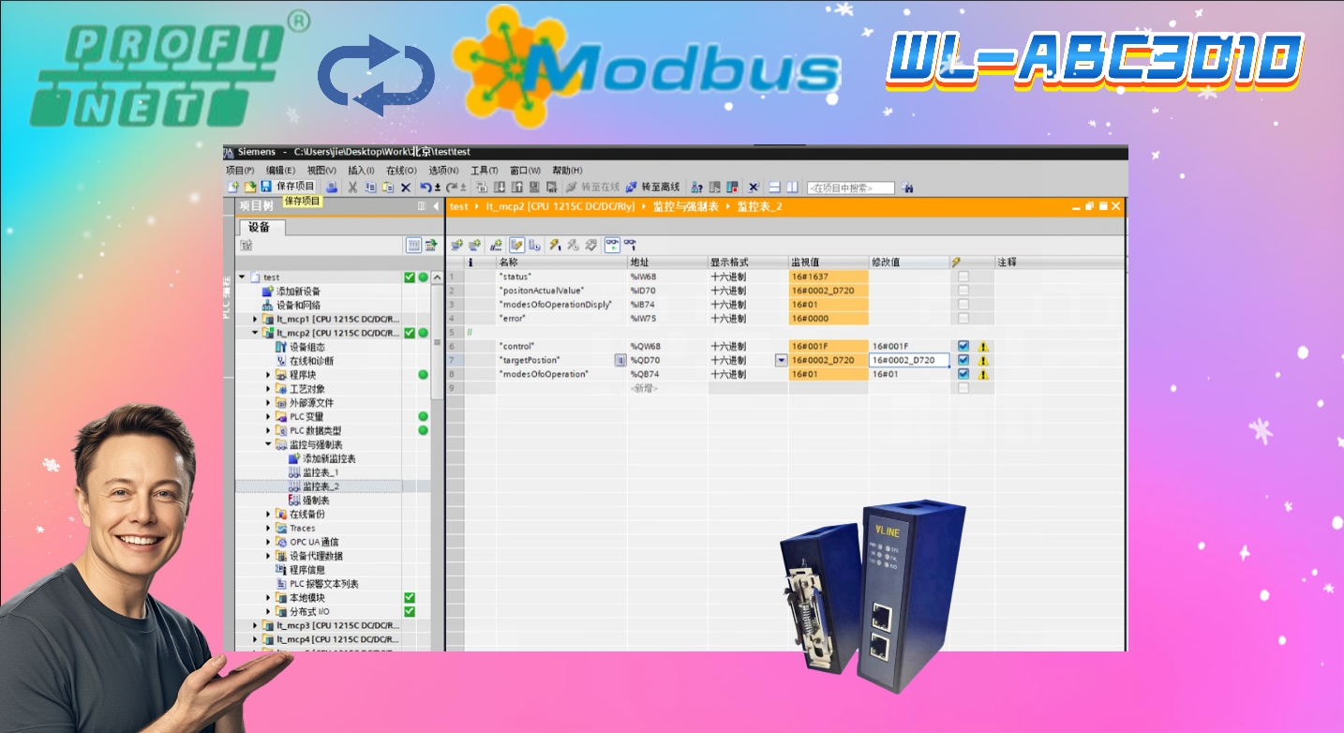This screenshot has width=1344, height=733.
Task: Expand the 程序块 folder
Action: click(268, 375)
